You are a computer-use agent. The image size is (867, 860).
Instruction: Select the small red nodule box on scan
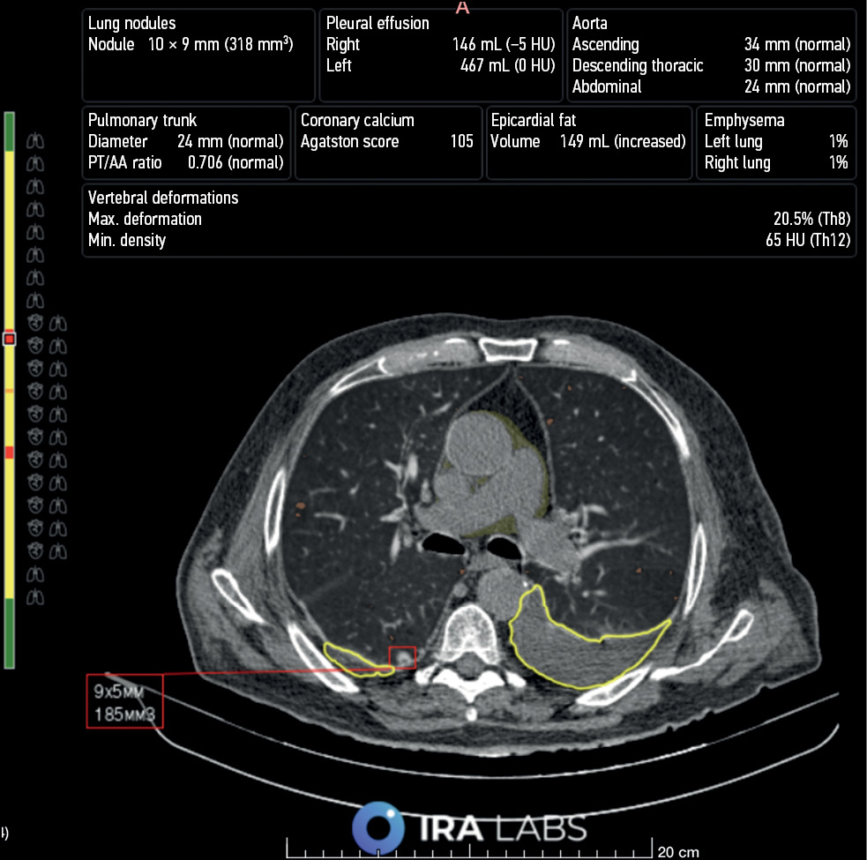pos(402,657)
